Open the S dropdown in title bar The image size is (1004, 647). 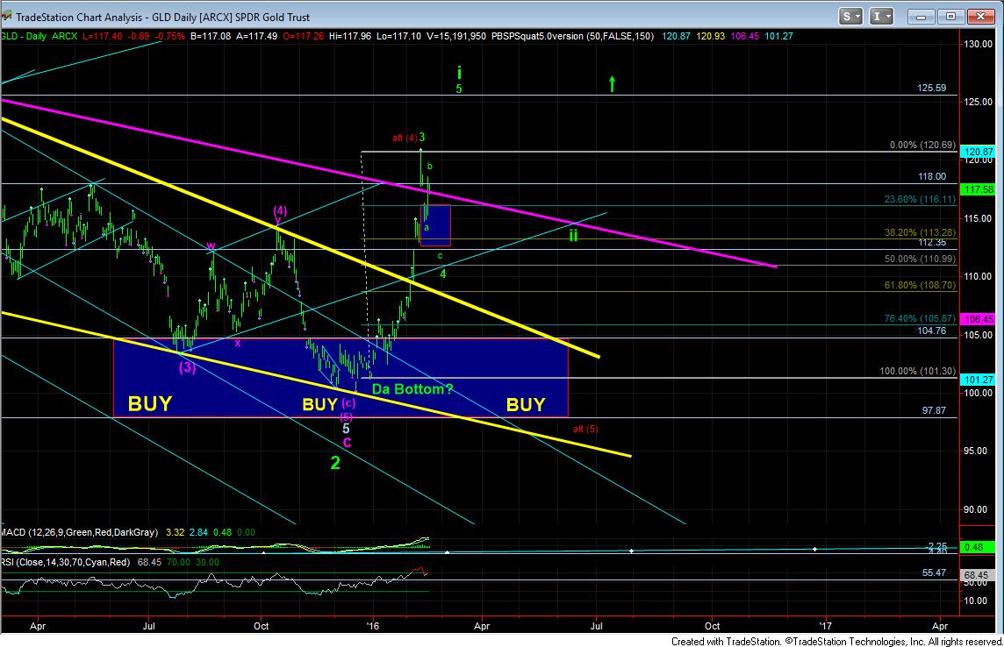(x=851, y=17)
